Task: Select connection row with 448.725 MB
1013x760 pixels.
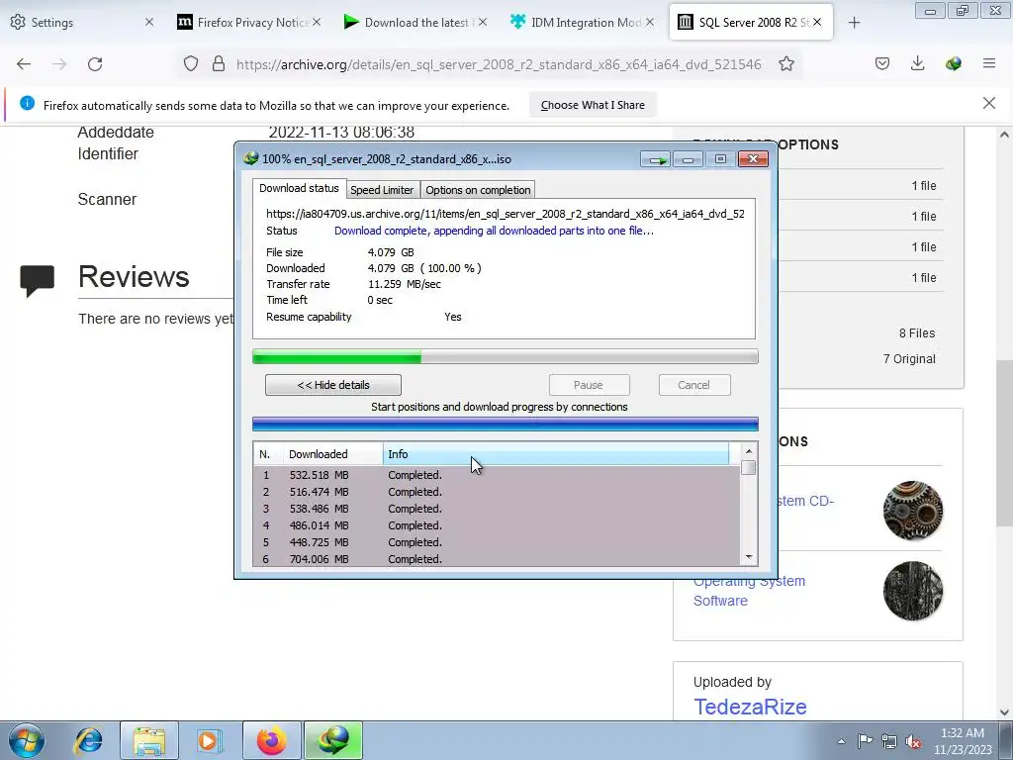Action: click(497, 542)
